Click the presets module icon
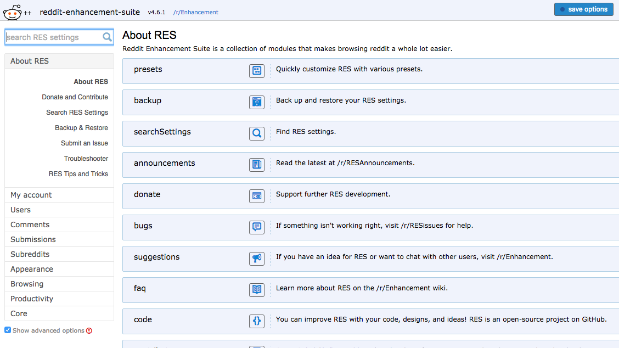Viewport: 619px width, 348px height. point(257,71)
